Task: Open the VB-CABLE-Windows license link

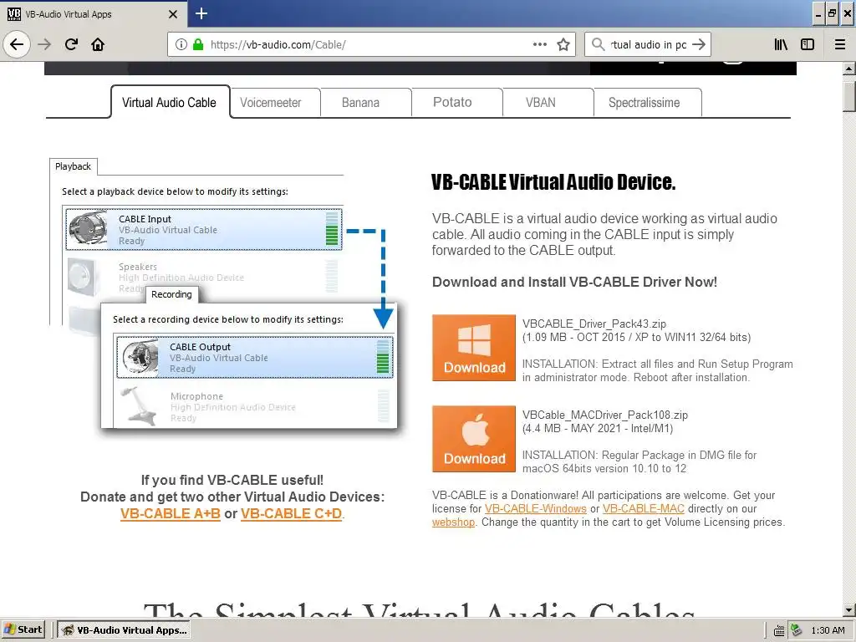Action: pos(536,509)
